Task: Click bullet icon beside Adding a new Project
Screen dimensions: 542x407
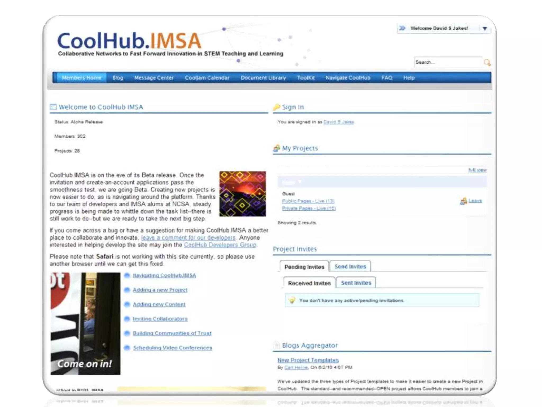Action: point(127,290)
